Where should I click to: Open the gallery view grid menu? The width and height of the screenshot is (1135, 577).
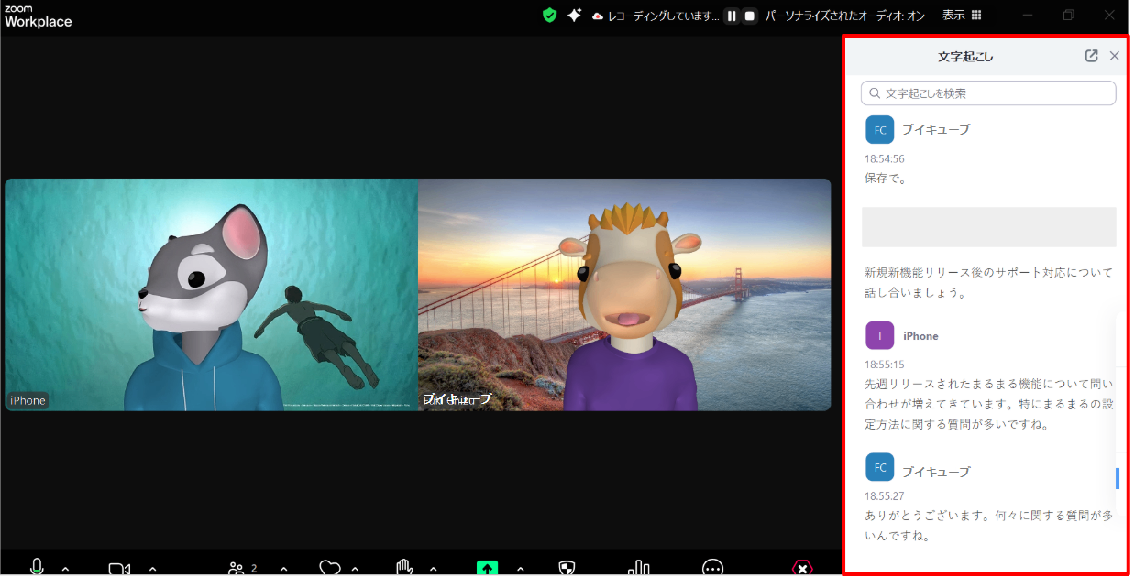click(976, 15)
